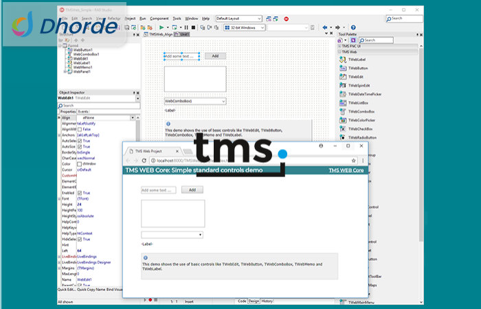
Task: Open the Align alNone value dropdown
Action: coord(133,117)
